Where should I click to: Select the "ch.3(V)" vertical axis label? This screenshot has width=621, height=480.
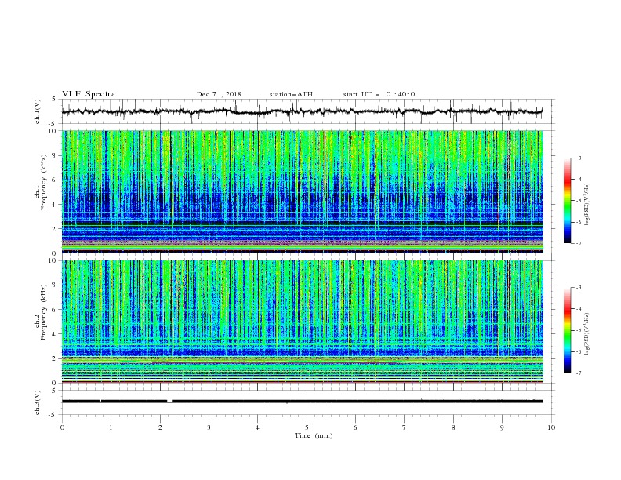tap(38, 403)
